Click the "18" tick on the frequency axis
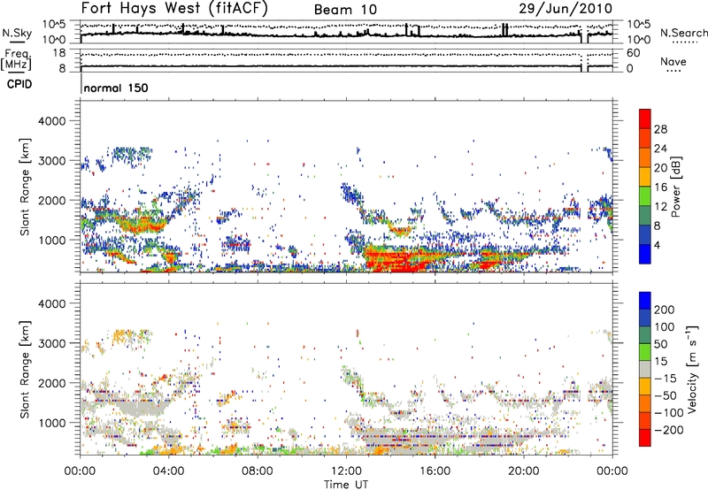Viewport: 708px width, 490px height. pos(59,53)
